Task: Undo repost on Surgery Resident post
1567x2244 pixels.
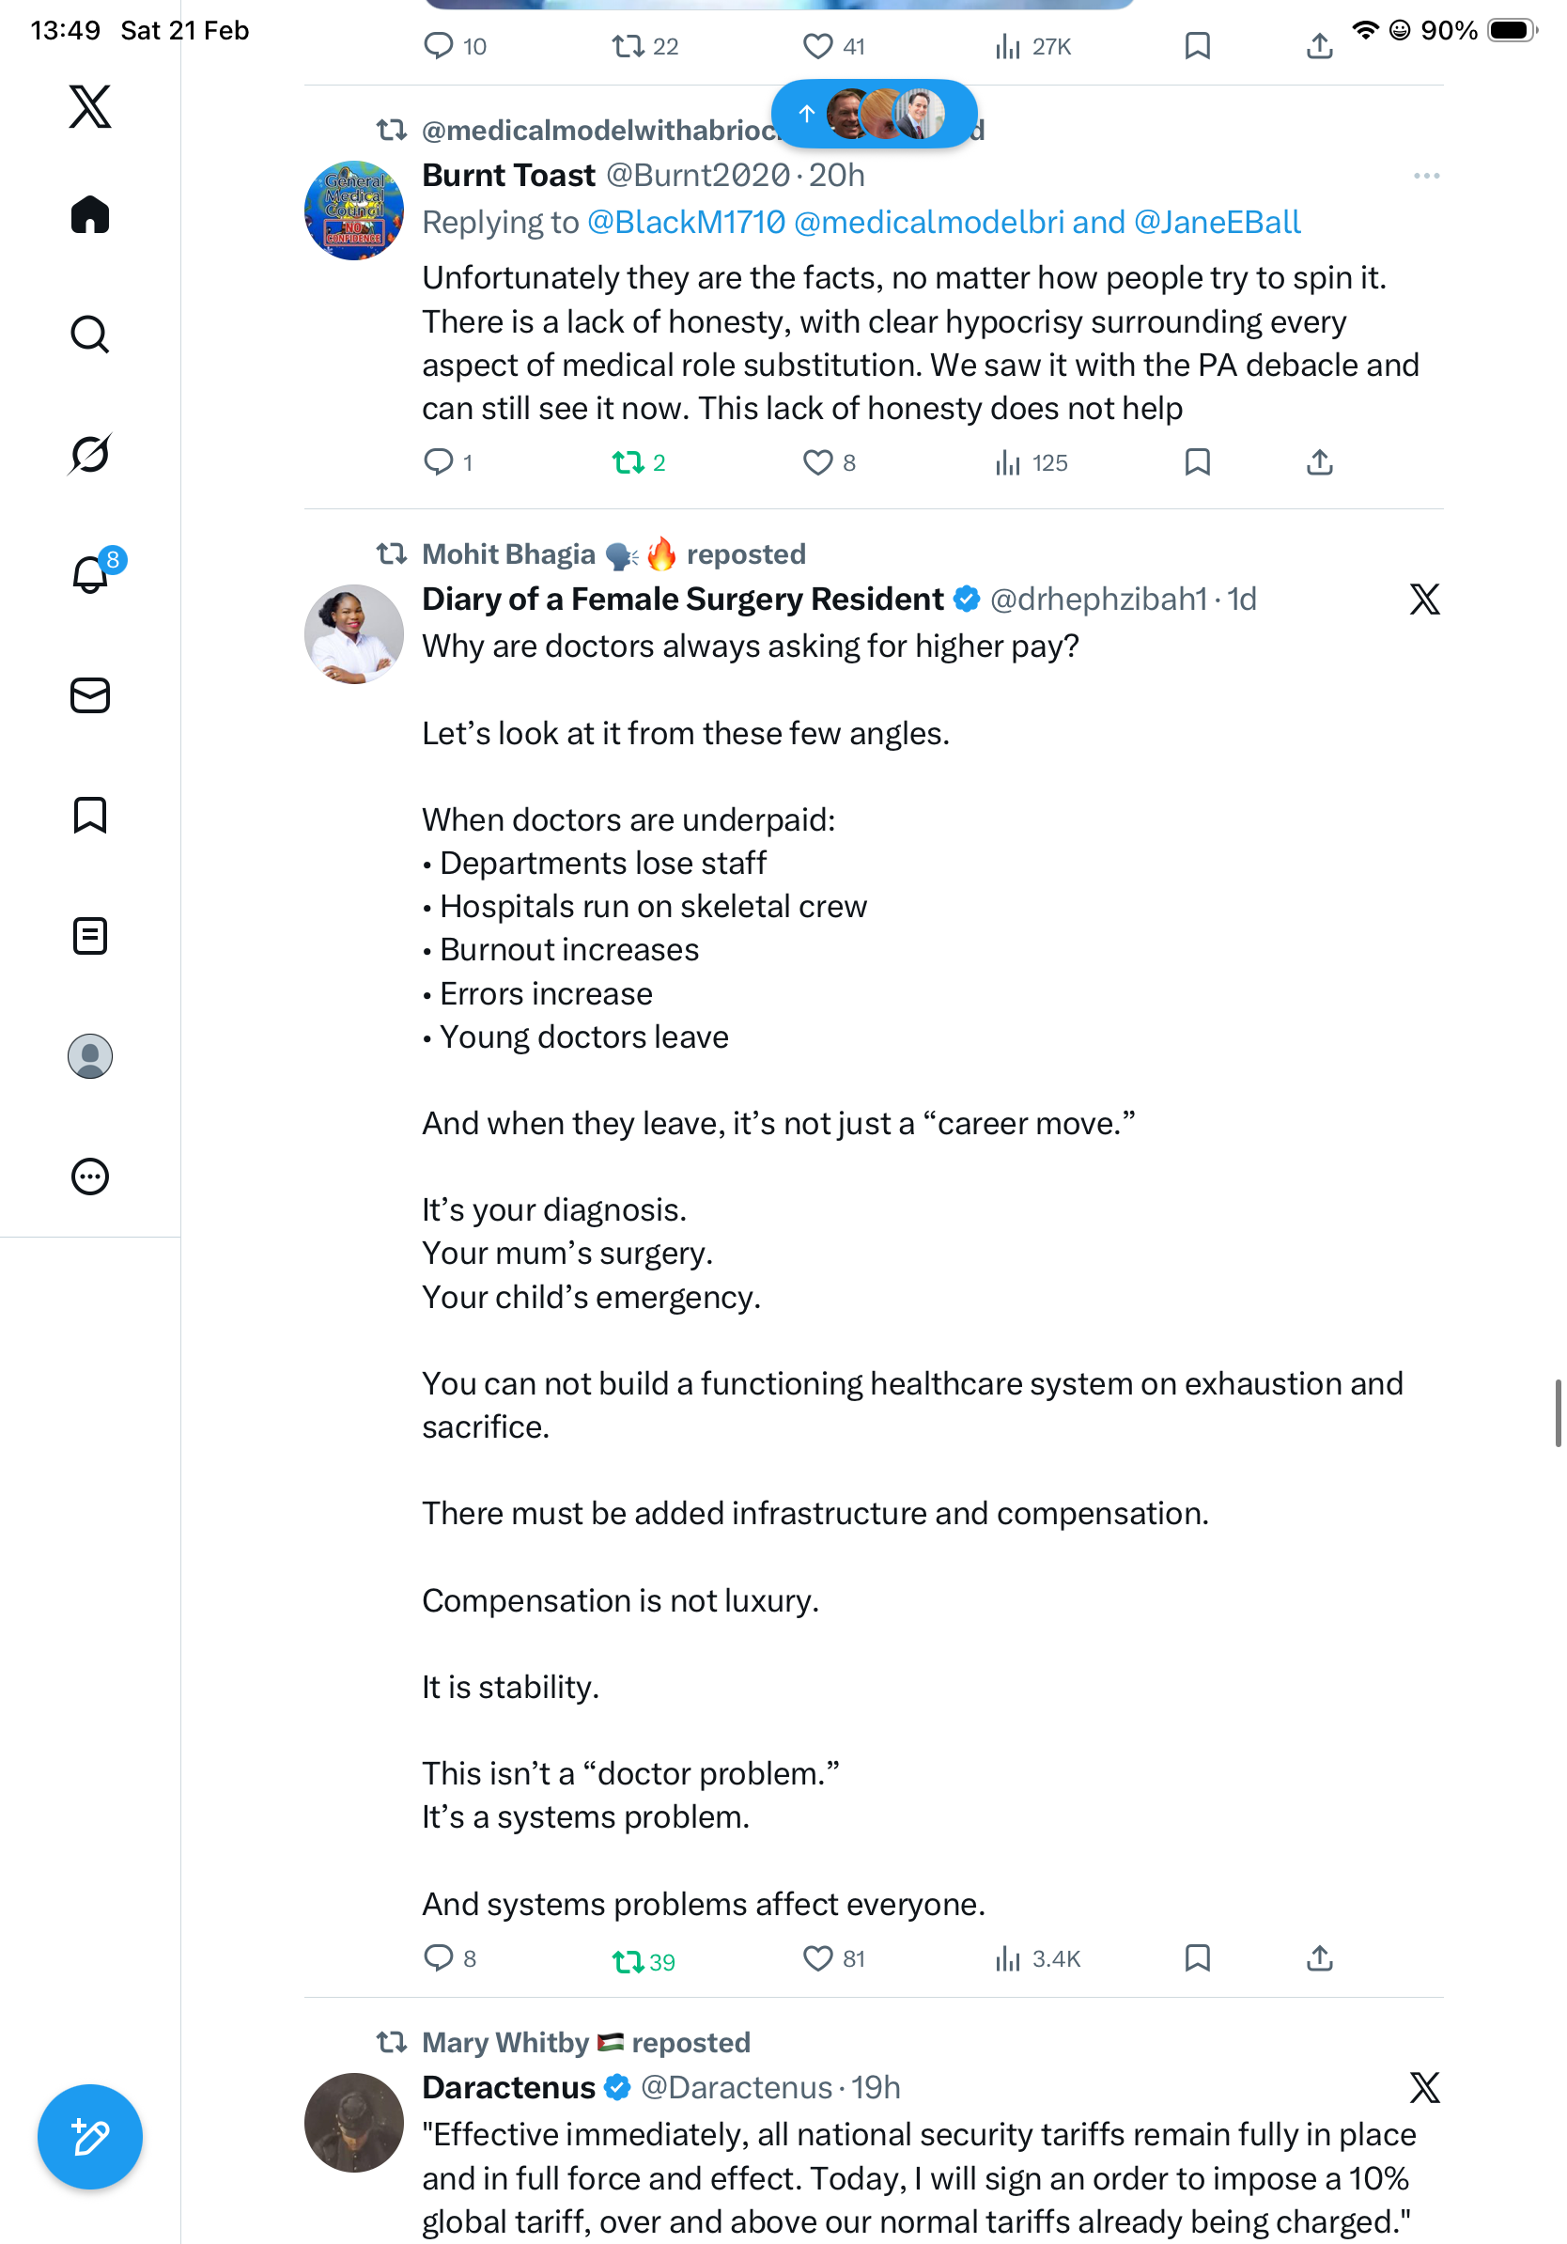Action: (x=628, y=1960)
